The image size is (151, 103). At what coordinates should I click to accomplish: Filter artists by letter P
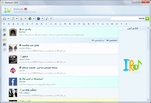79,24
